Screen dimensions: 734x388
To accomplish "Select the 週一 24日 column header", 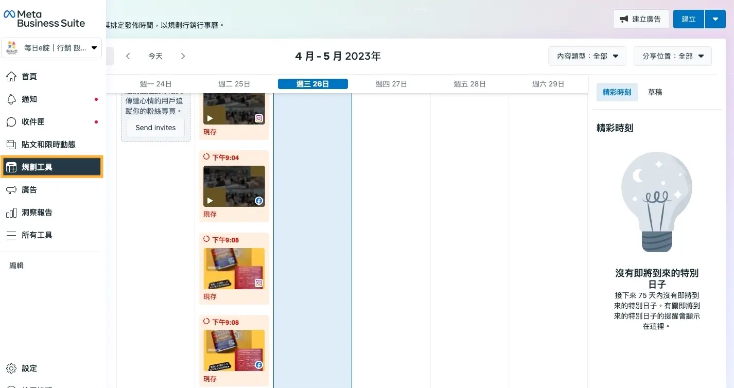I will pos(155,84).
